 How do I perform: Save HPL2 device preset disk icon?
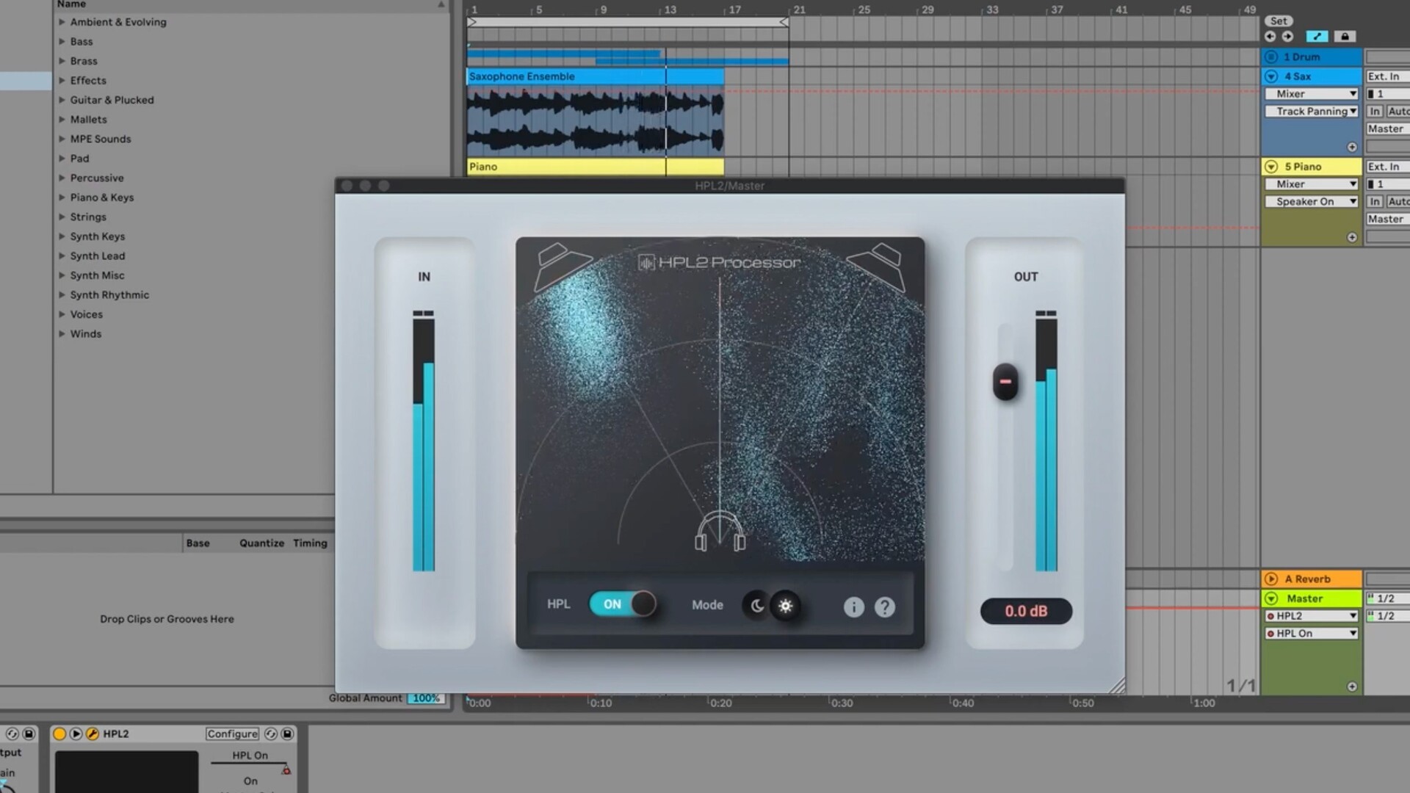[287, 734]
